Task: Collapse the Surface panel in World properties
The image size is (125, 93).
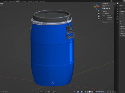Action: point(120,14)
